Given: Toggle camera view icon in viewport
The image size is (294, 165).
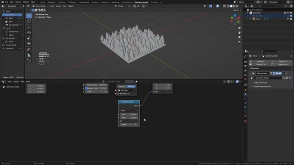Looking at the screenshot, I should tap(239, 38).
